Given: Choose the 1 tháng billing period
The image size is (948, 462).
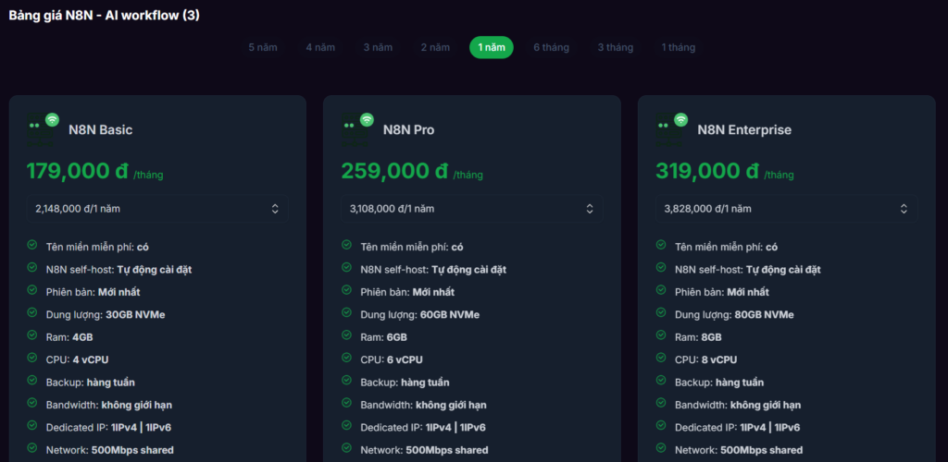Looking at the screenshot, I should point(678,47).
